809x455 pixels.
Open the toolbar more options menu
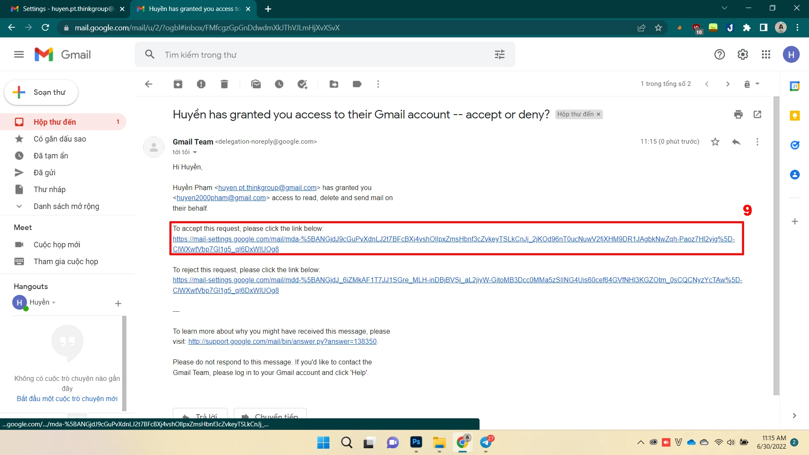tap(378, 84)
